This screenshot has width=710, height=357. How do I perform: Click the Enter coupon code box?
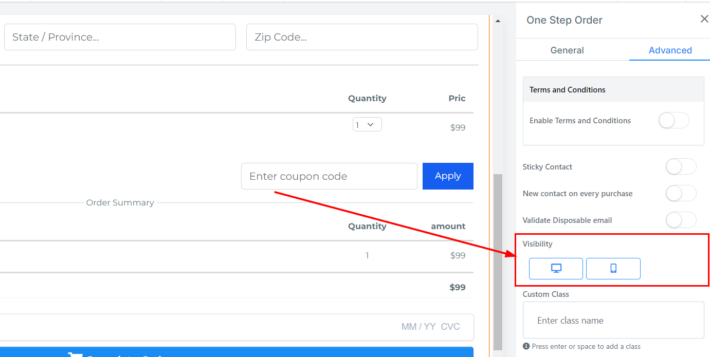point(329,176)
